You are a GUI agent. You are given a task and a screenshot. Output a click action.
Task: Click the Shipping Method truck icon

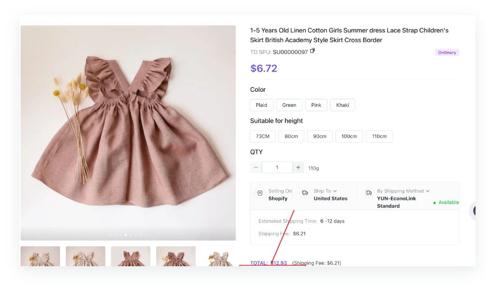tap(369, 193)
